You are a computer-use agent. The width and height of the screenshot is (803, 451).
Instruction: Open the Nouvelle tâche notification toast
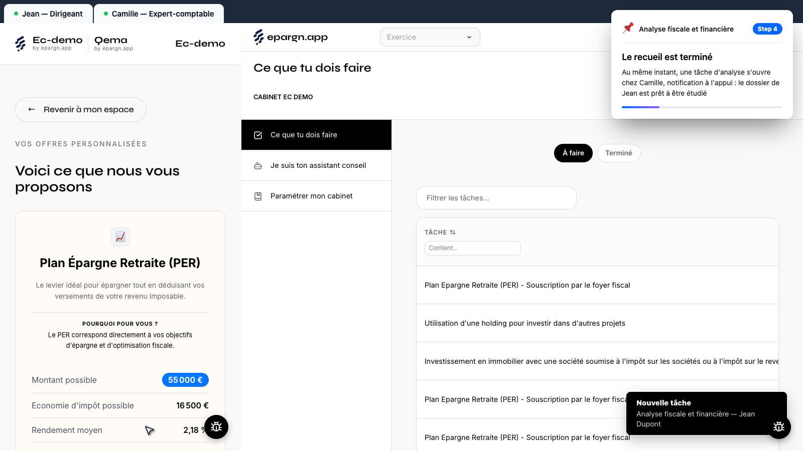click(x=707, y=413)
